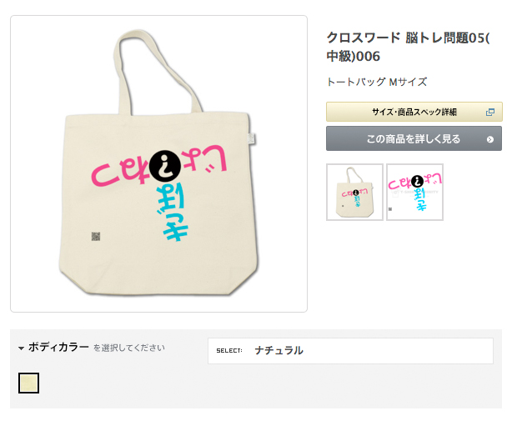
Task: Click the cyan vertical text on bag
Action: (172, 213)
